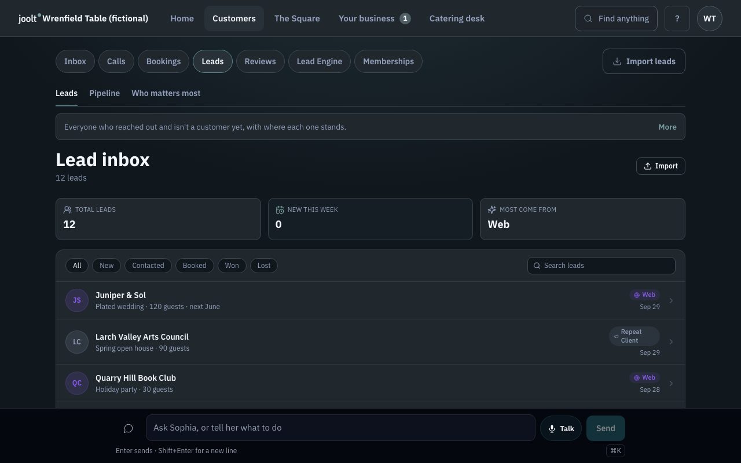Viewport: 741px width, 463px height.
Task: Open the WT account avatar menu
Action: coord(710,19)
